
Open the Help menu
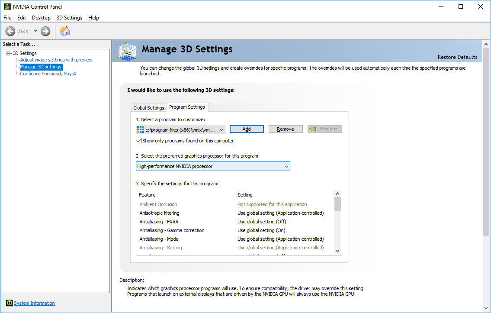click(93, 18)
